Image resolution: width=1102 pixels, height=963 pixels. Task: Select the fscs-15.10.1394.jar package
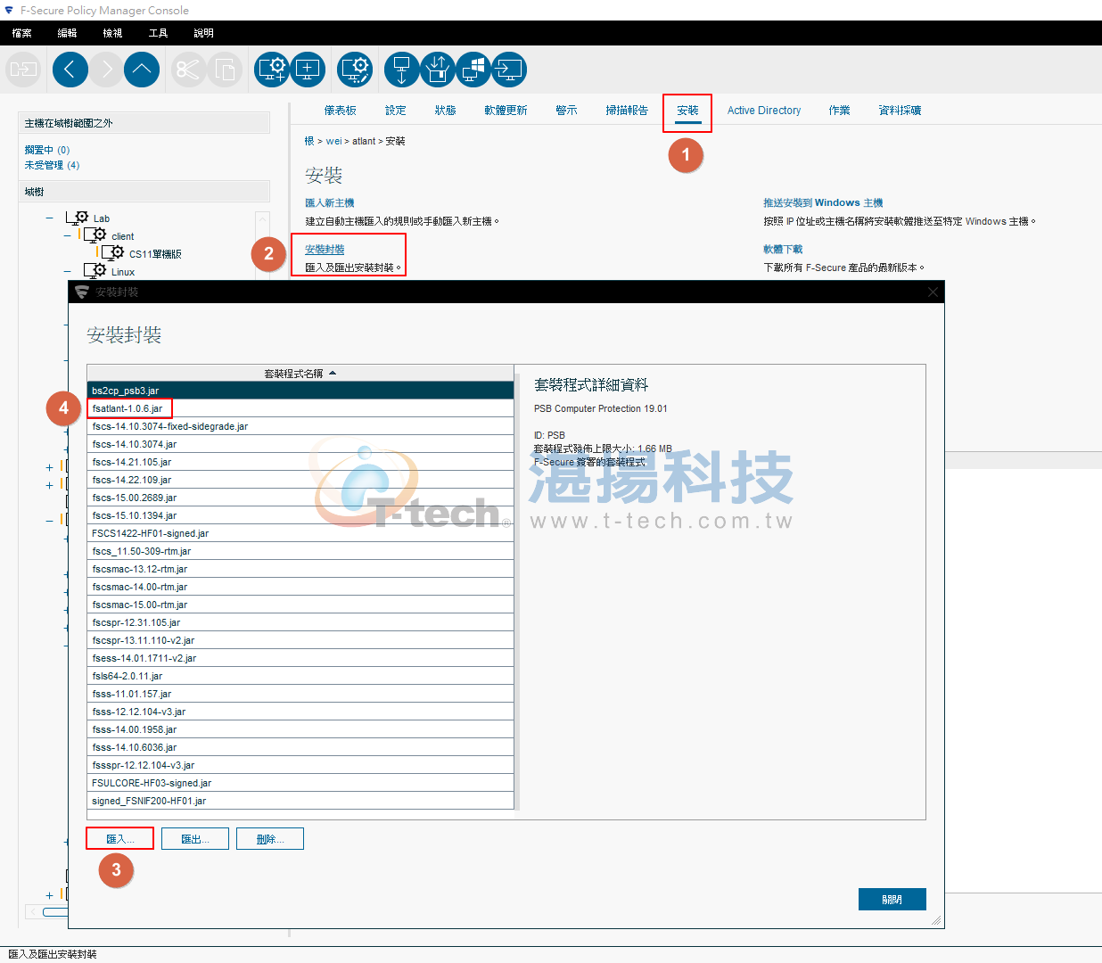(x=300, y=515)
